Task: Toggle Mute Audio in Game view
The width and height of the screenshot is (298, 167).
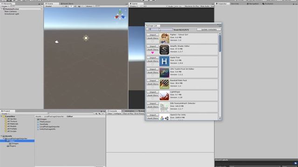Action: tap(205, 6)
